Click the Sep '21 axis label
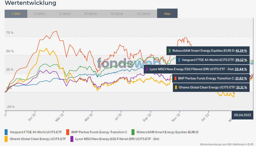Image resolution: width=256 pixels, height=146 pixels. [147, 117]
